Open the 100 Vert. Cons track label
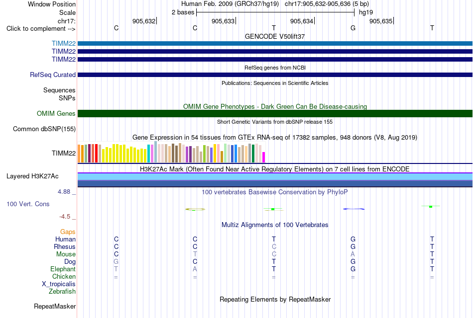The width and height of the screenshot is (473, 318). [28, 204]
